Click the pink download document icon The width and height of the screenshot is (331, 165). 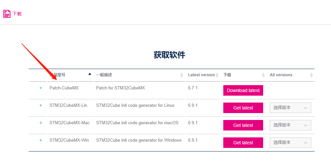(7, 14)
